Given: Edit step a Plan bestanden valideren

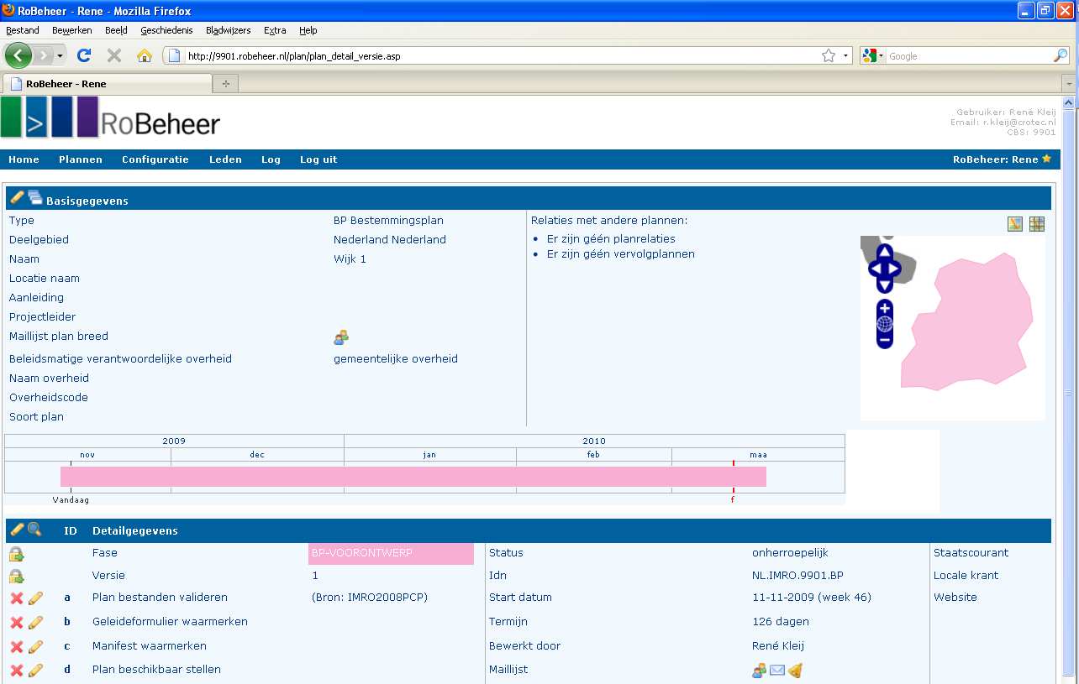Looking at the screenshot, I should point(35,598).
